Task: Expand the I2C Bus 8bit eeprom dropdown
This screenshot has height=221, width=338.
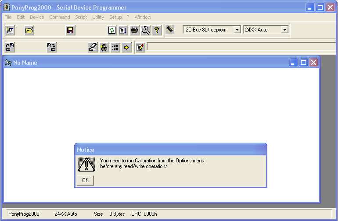Action: coord(237,30)
